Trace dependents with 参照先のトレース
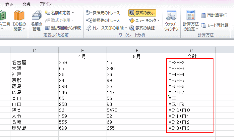The width and height of the screenshot is (234, 140). point(103,20)
